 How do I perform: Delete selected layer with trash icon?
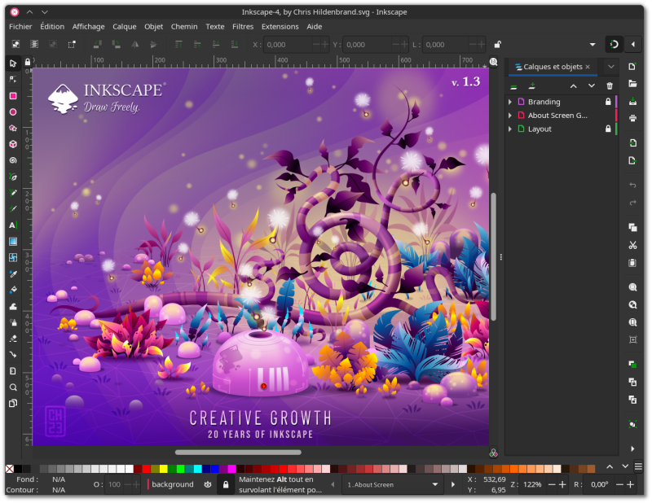tap(610, 86)
